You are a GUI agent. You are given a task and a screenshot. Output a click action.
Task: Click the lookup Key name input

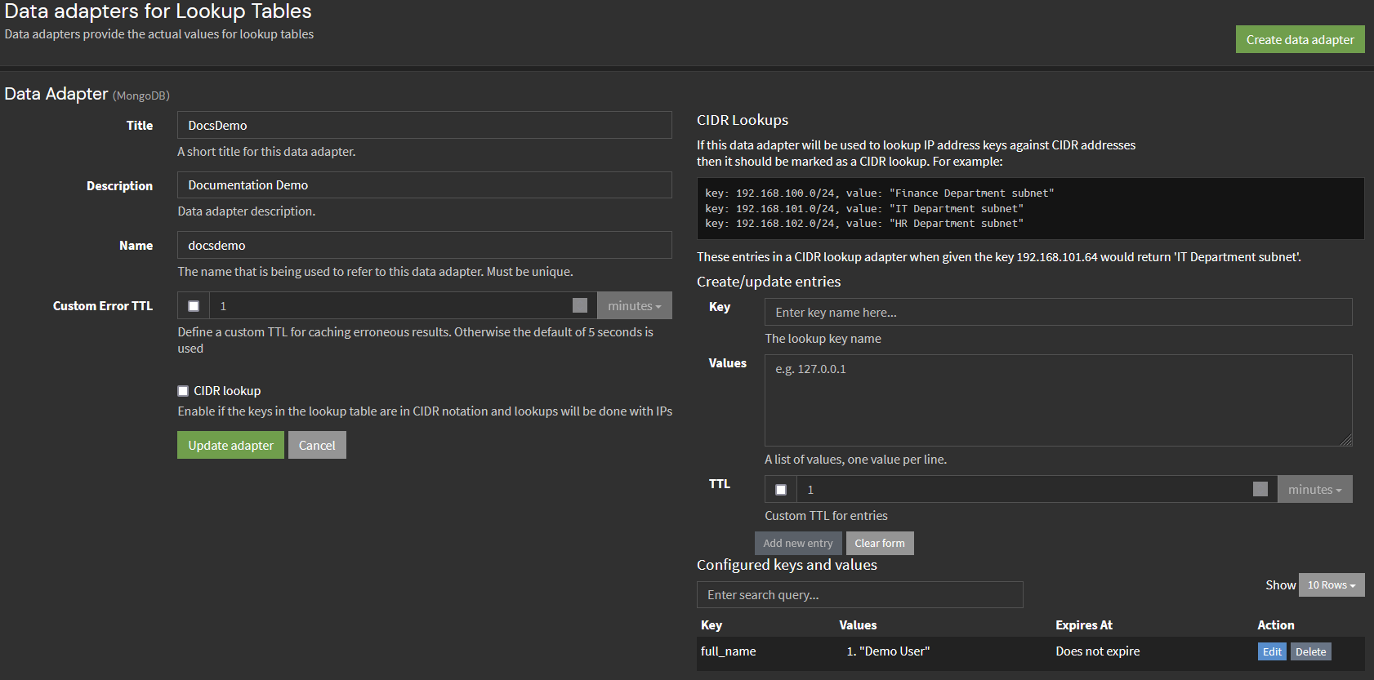pyautogui.click(x=1058, y=312)
